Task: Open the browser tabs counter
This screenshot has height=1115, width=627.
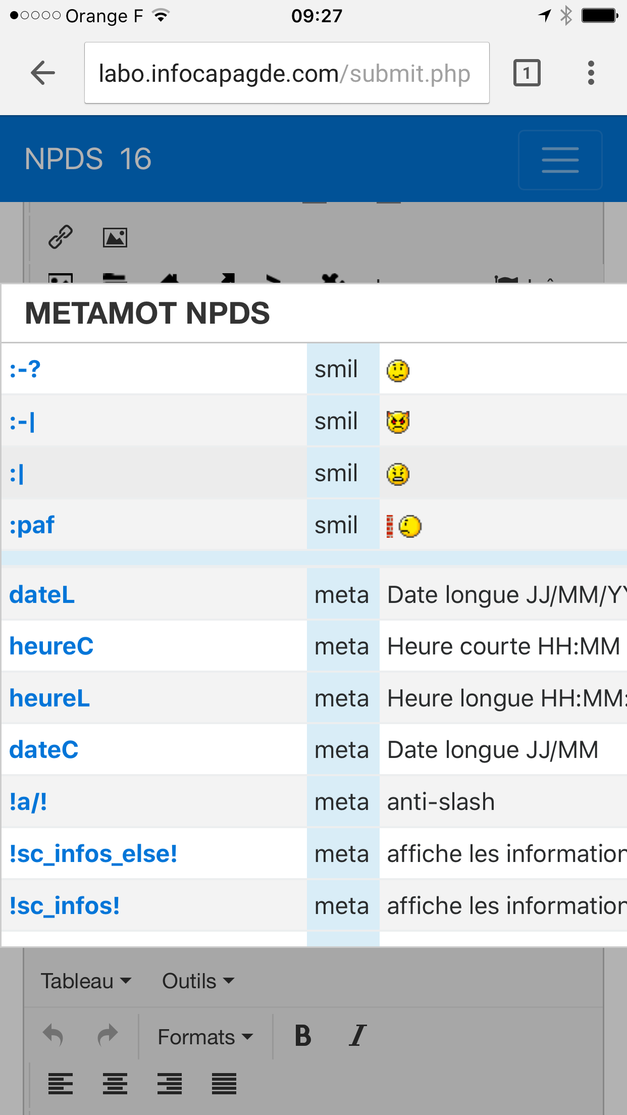Action: point(527,73)
